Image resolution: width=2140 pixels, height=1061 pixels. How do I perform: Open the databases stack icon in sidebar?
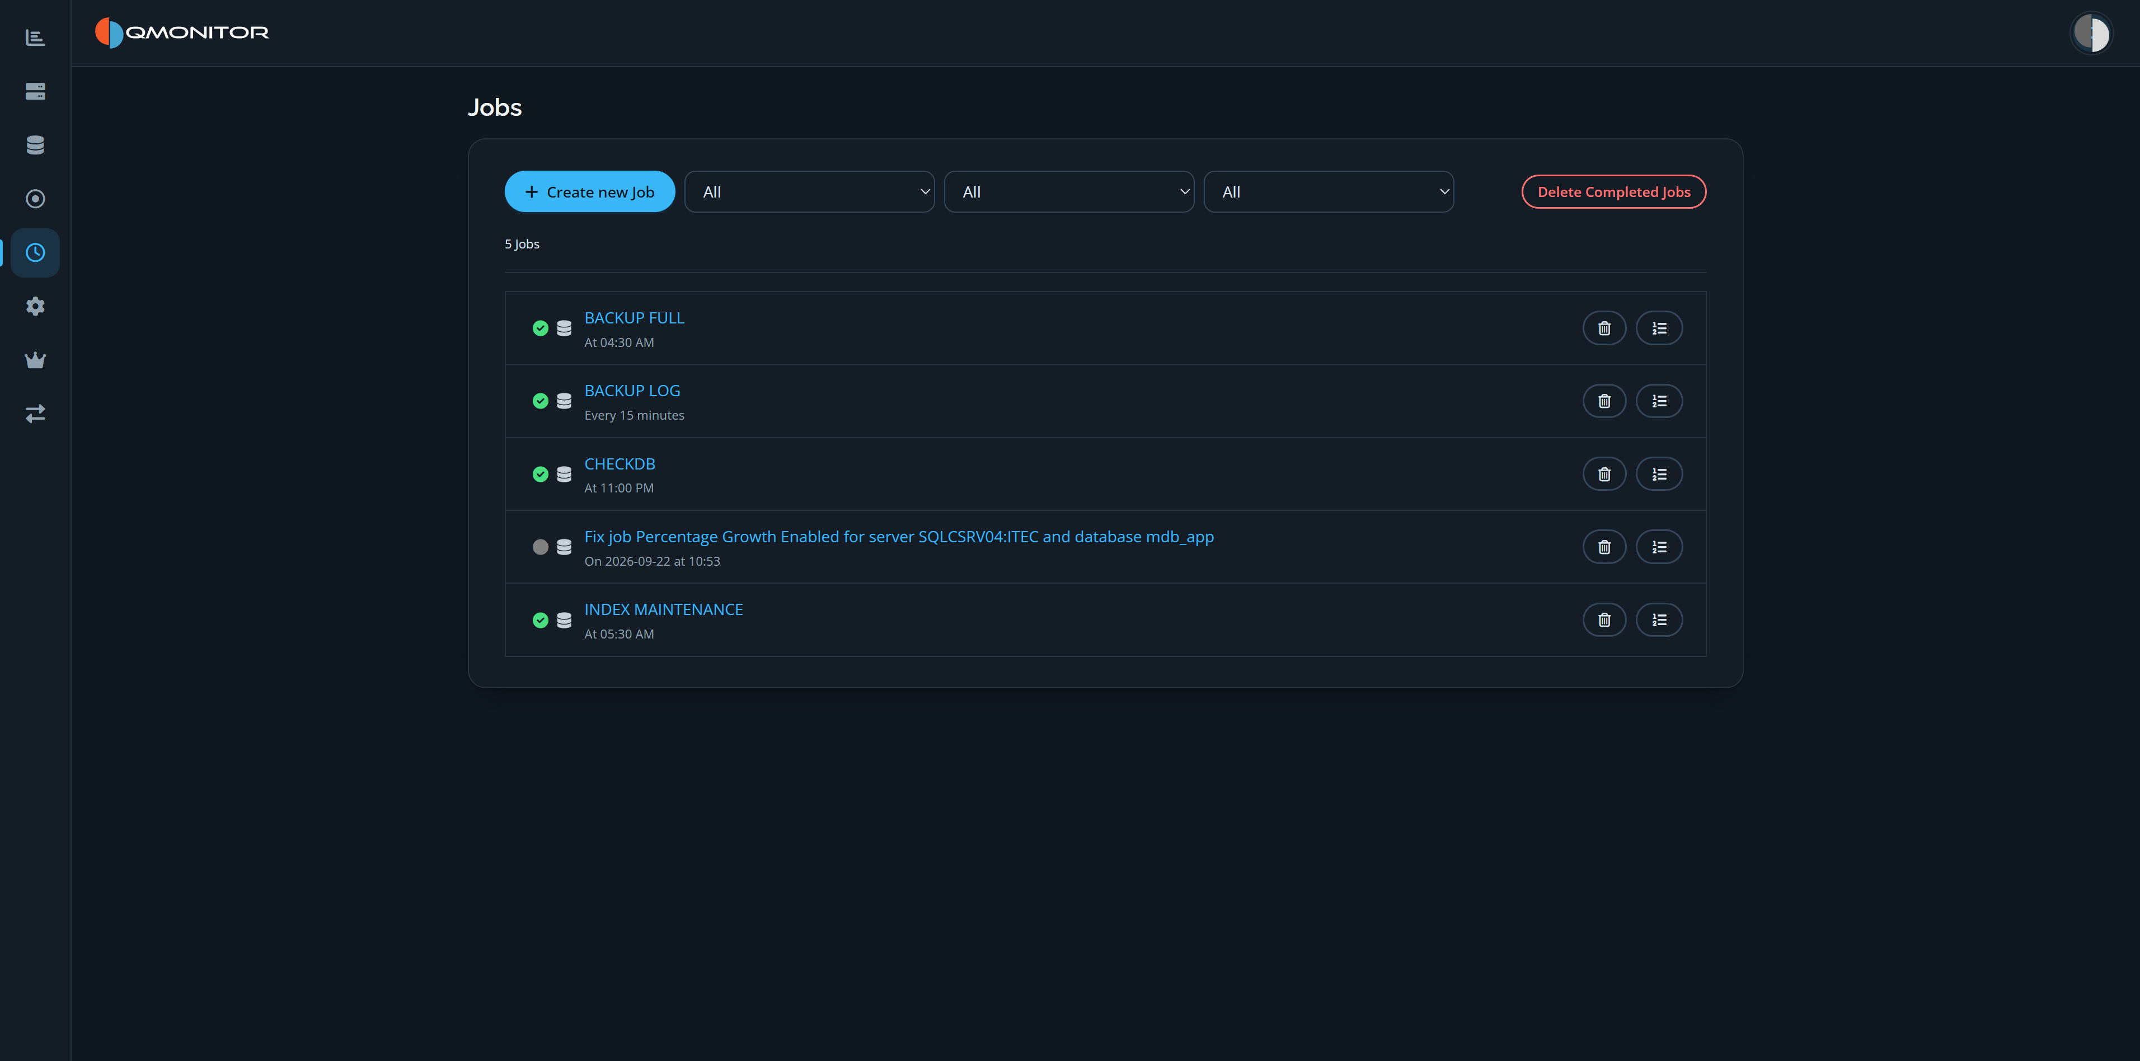[35, 144]
